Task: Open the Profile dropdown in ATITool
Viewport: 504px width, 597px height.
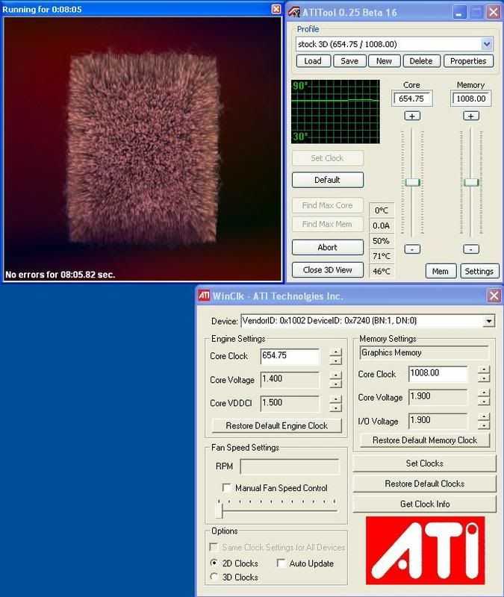Action: (487, 44)
